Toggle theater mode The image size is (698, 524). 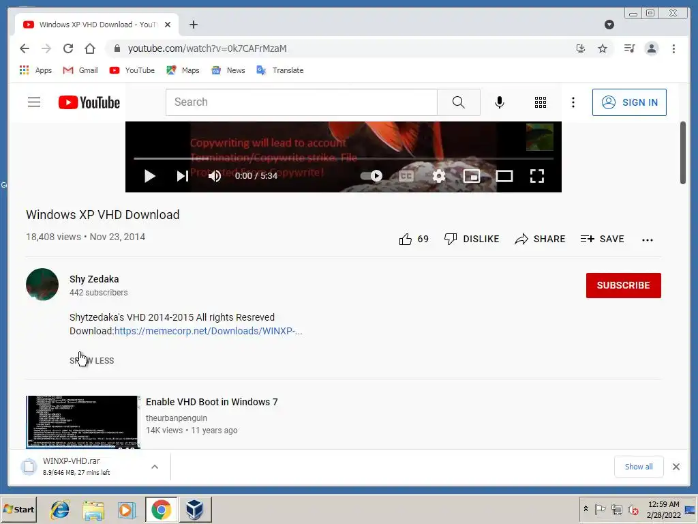click(504, 176)
